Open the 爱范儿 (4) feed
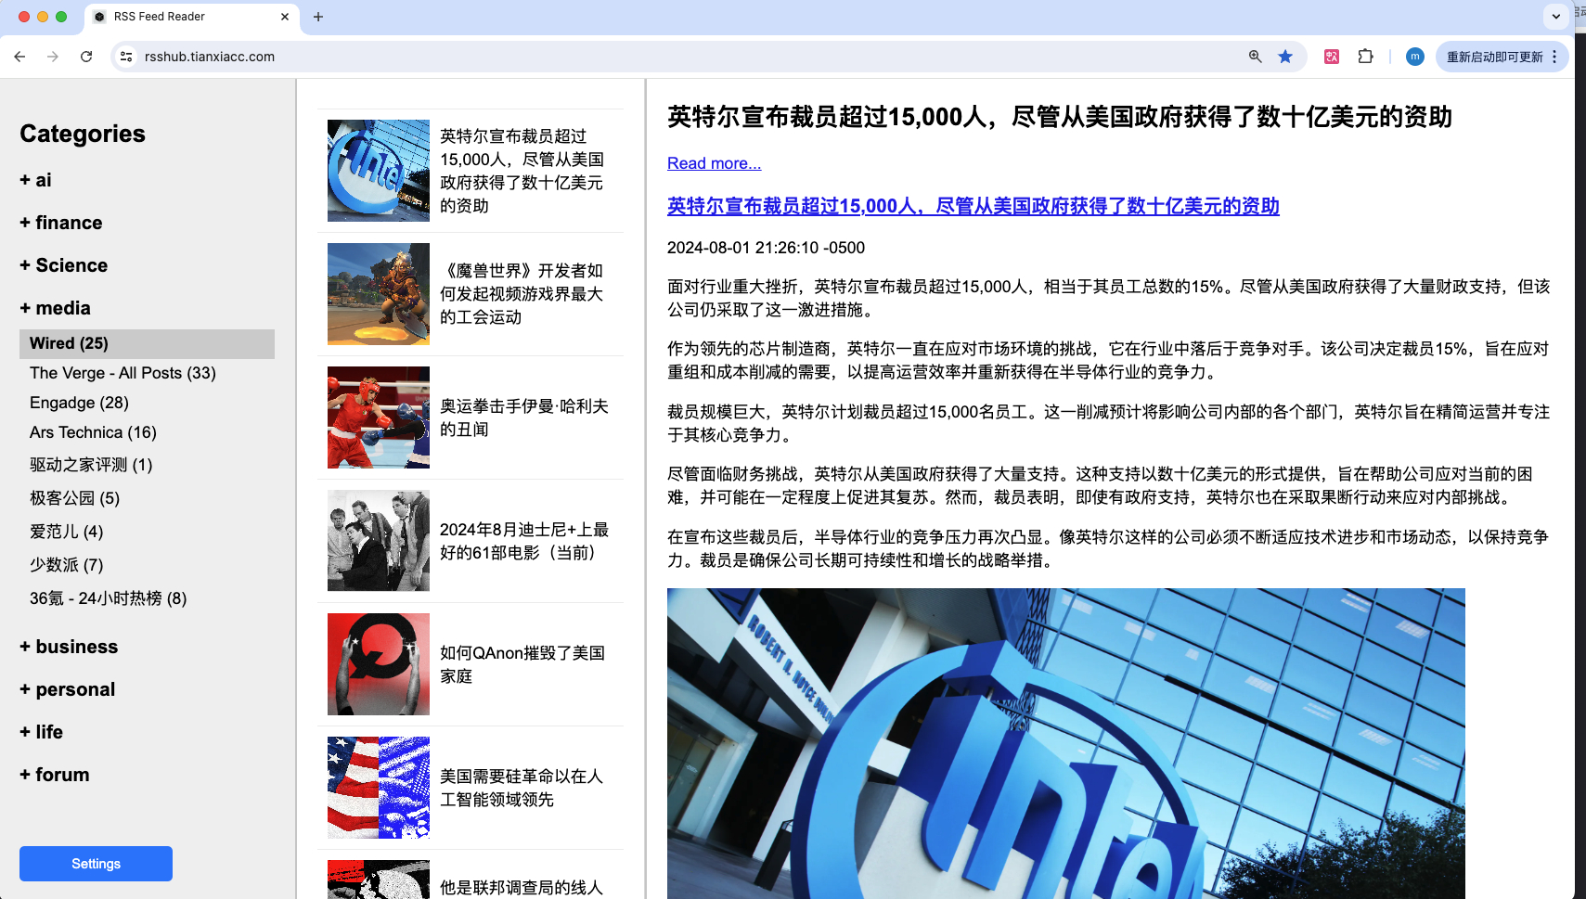 pos(67,532)
